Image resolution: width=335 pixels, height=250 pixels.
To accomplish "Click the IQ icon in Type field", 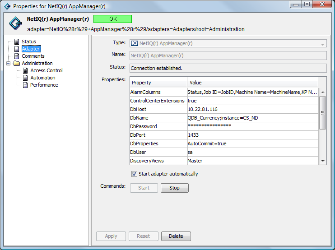I will tap(135, 43).
